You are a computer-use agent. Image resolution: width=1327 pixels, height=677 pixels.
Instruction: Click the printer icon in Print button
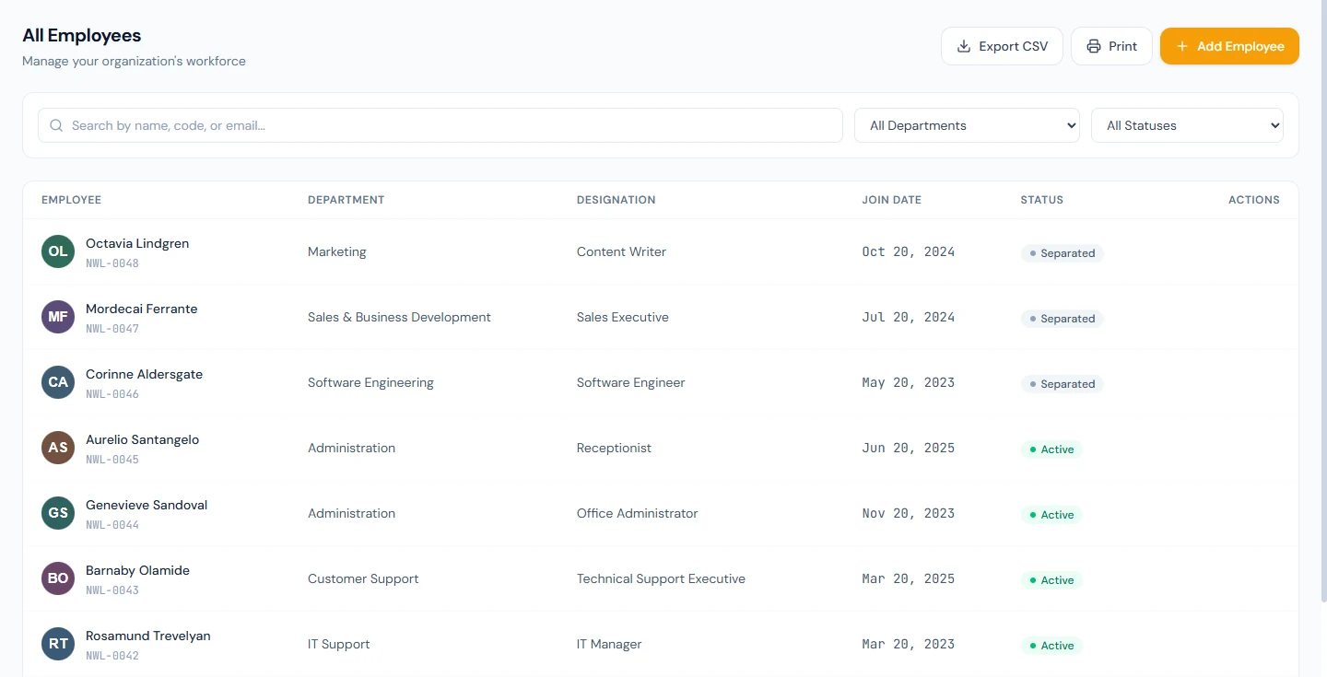click(1094, 46)
